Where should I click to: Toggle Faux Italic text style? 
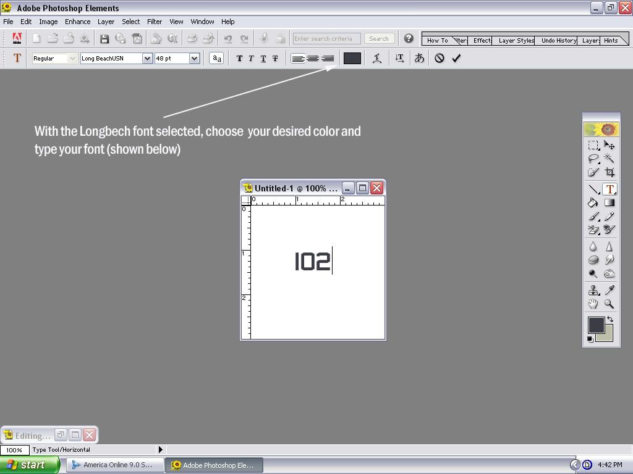251,59
